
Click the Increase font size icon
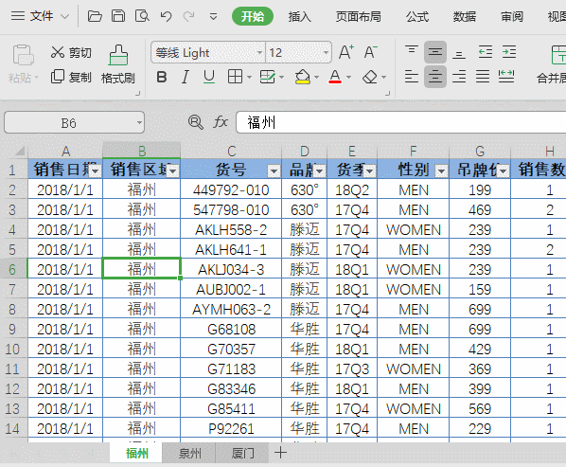coord(346,52)
